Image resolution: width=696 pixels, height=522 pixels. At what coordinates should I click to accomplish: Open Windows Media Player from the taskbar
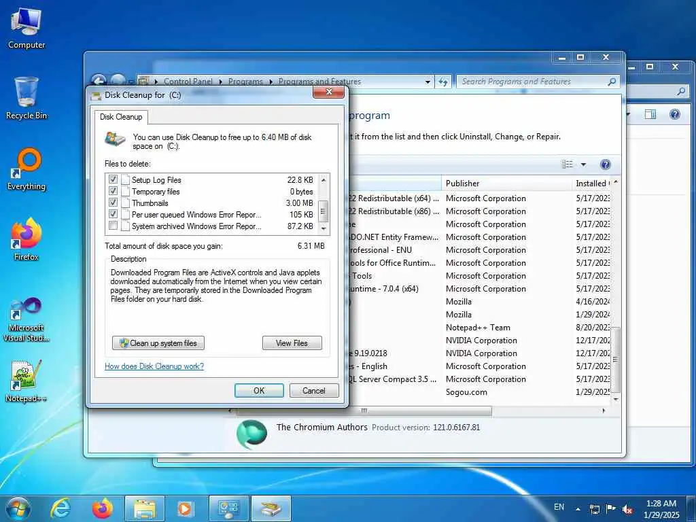185,508
